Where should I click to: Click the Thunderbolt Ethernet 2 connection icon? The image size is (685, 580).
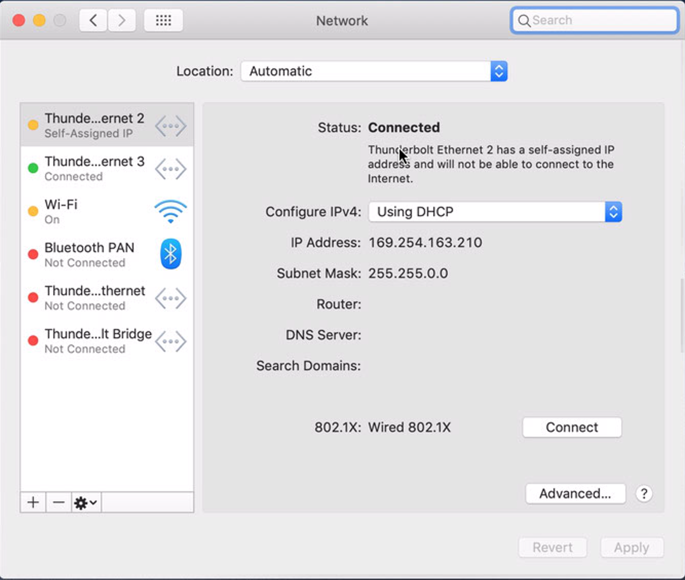coord(170,126)
